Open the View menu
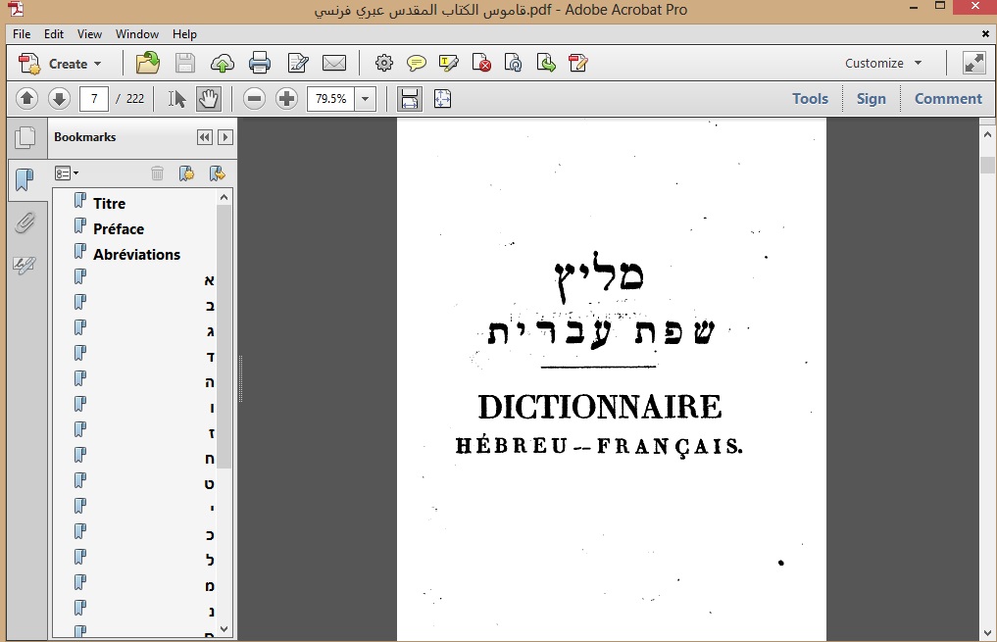Screen dimensions: 997x642 tap(89, 34)
